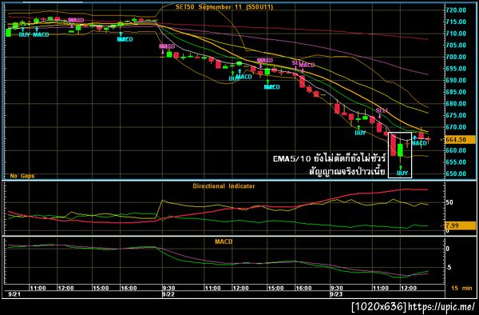Image resolution: width=479 pixels, height=315 pixels.
Task: Click the SELL signal above 9/23 11:00 candles
Action: 382,110
